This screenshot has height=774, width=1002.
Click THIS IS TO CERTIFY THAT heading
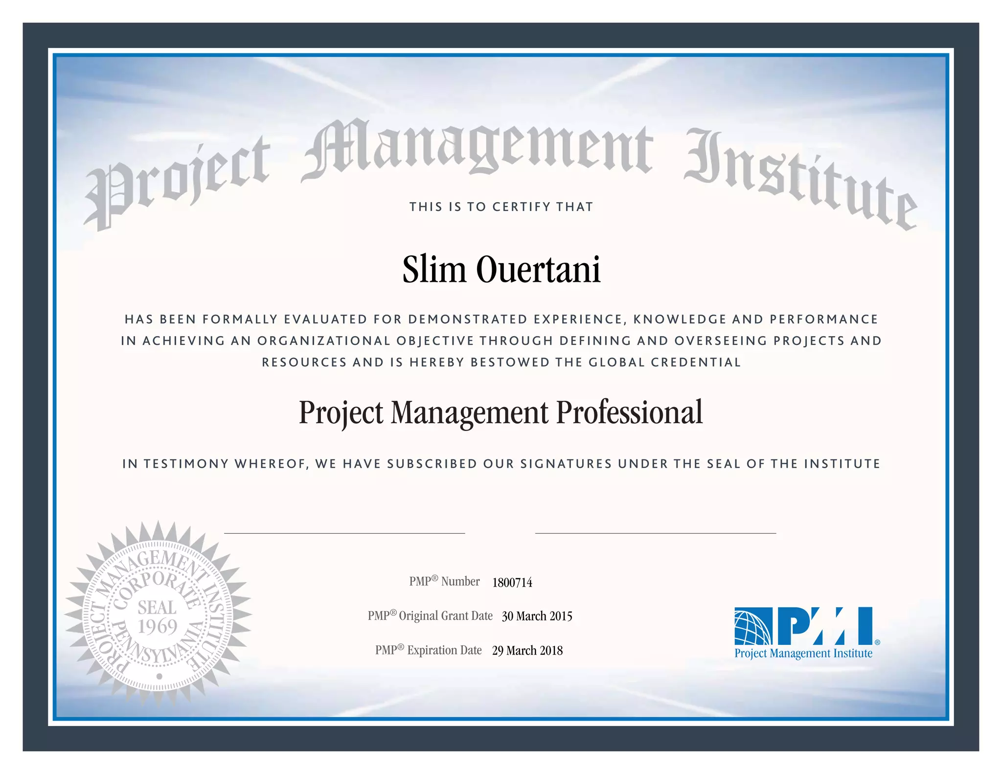tap(501, 207)
